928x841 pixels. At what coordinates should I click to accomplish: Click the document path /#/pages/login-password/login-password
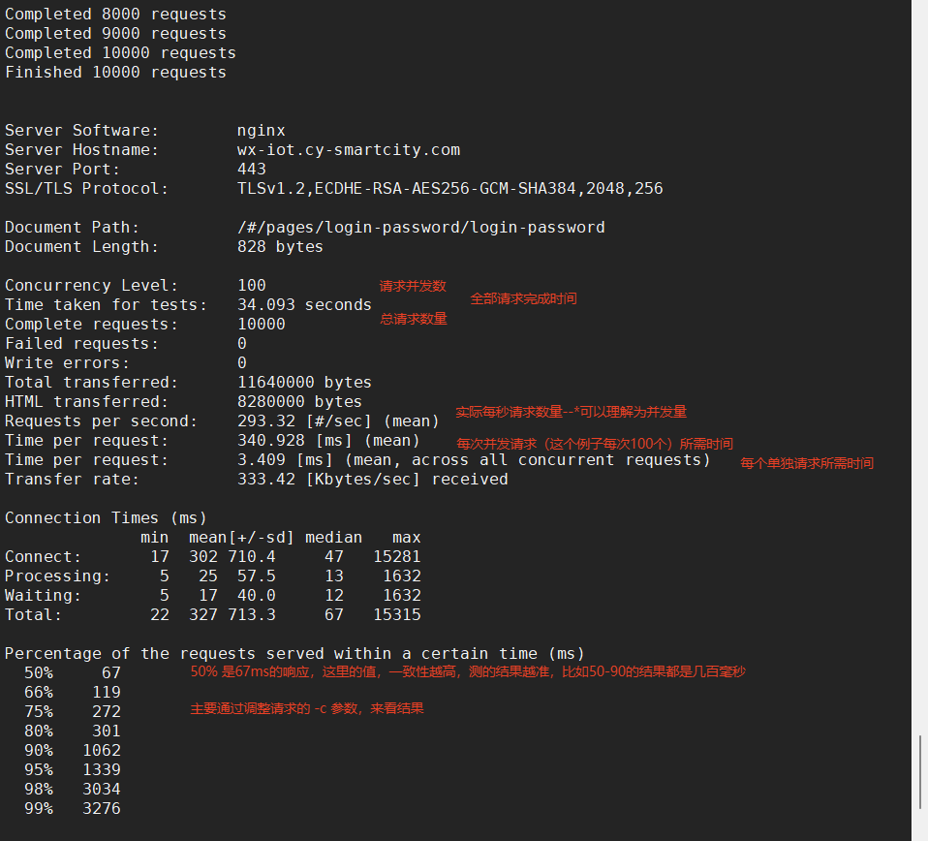coord(420,228)
